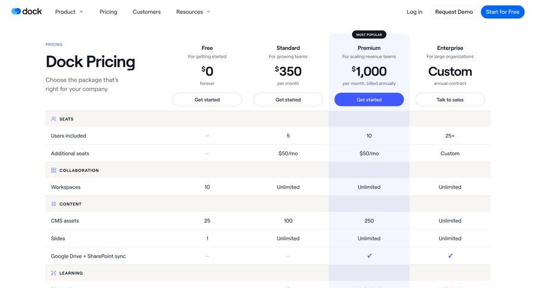Click Get started under the Premium plan
Viewport: 536px width, 288px height.
click(x=369, y=100)
